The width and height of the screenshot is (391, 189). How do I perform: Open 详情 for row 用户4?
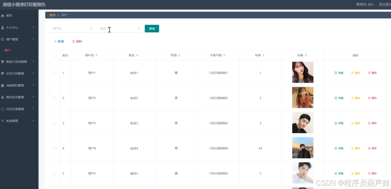click(339, 149)
